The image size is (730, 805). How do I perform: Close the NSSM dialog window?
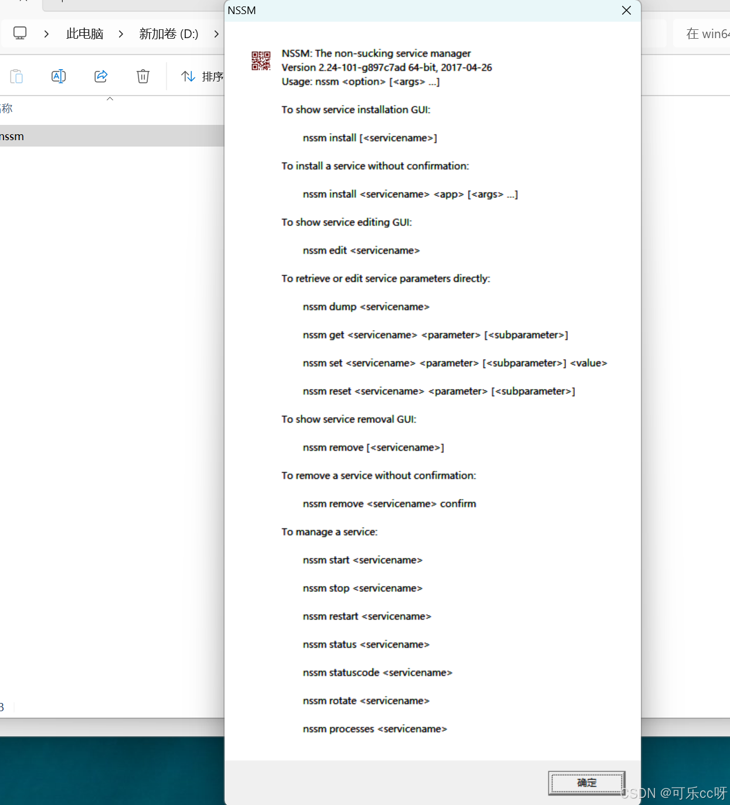(626, 11)
